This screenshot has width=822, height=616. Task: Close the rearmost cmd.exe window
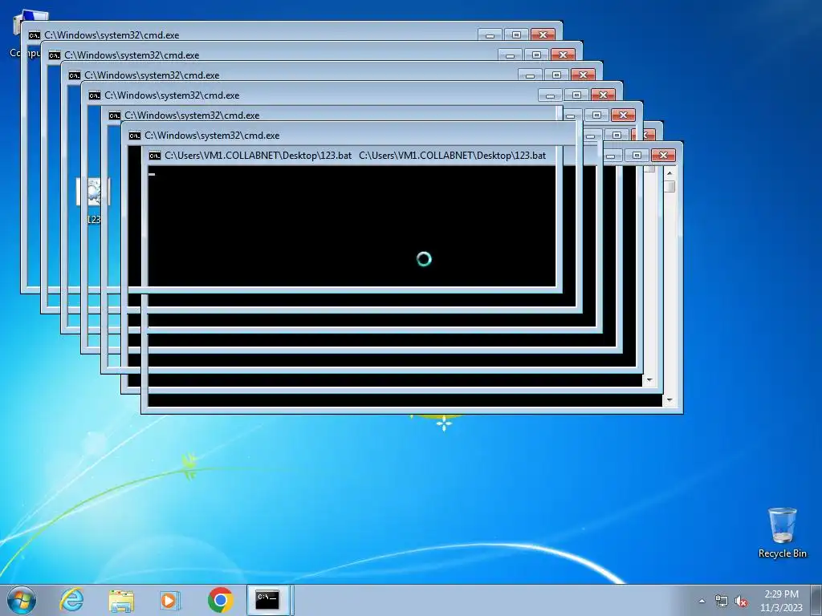[x=543, y=35]
